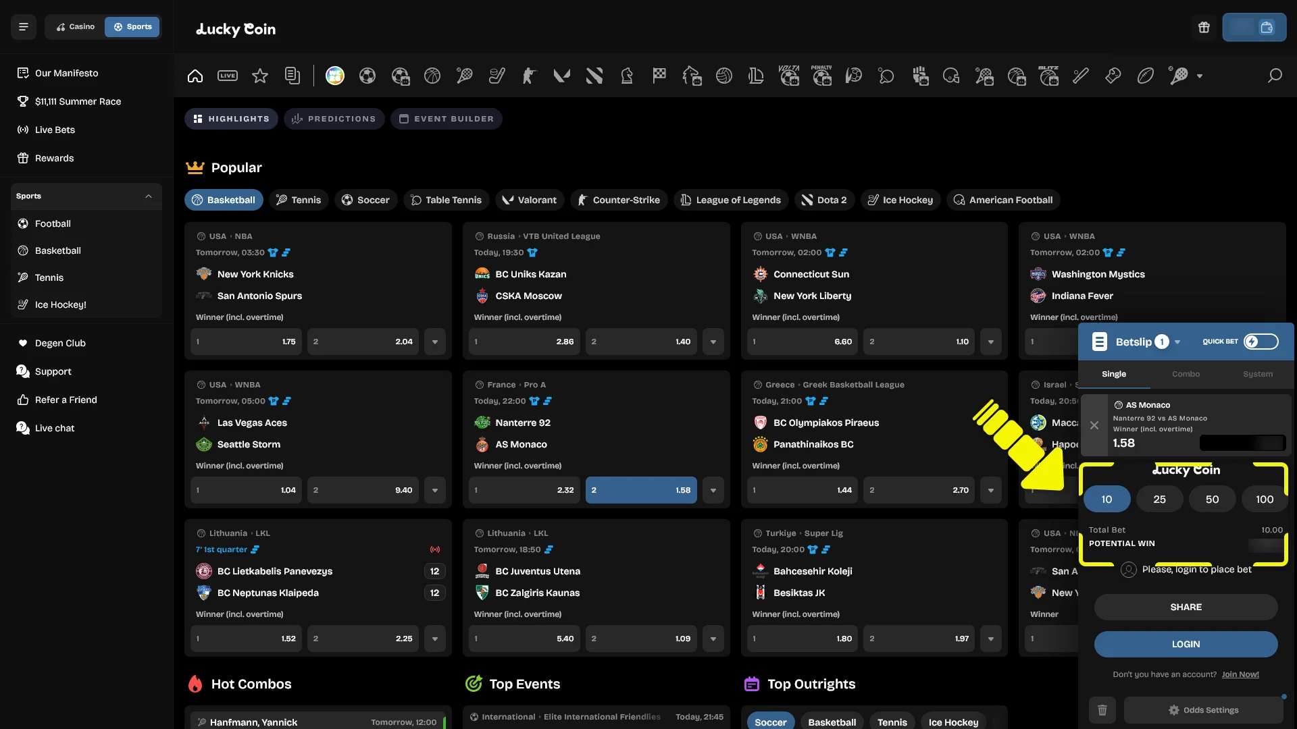Select the ice hockey icon in toolbar
The image size is (1297, 729).
point(497,76)
